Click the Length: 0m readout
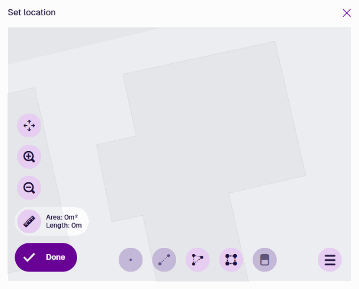 (x=64, y=225)
